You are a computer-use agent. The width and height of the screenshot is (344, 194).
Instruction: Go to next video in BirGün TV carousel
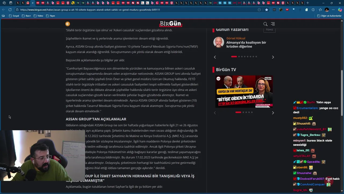tap(273, 113)
